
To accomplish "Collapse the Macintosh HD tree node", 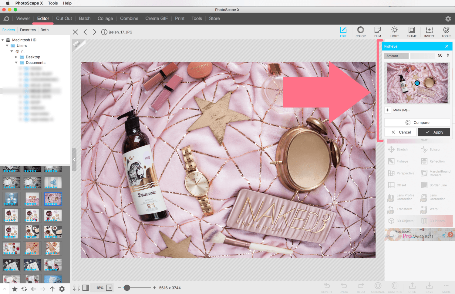I will click(x=3, y=40).
